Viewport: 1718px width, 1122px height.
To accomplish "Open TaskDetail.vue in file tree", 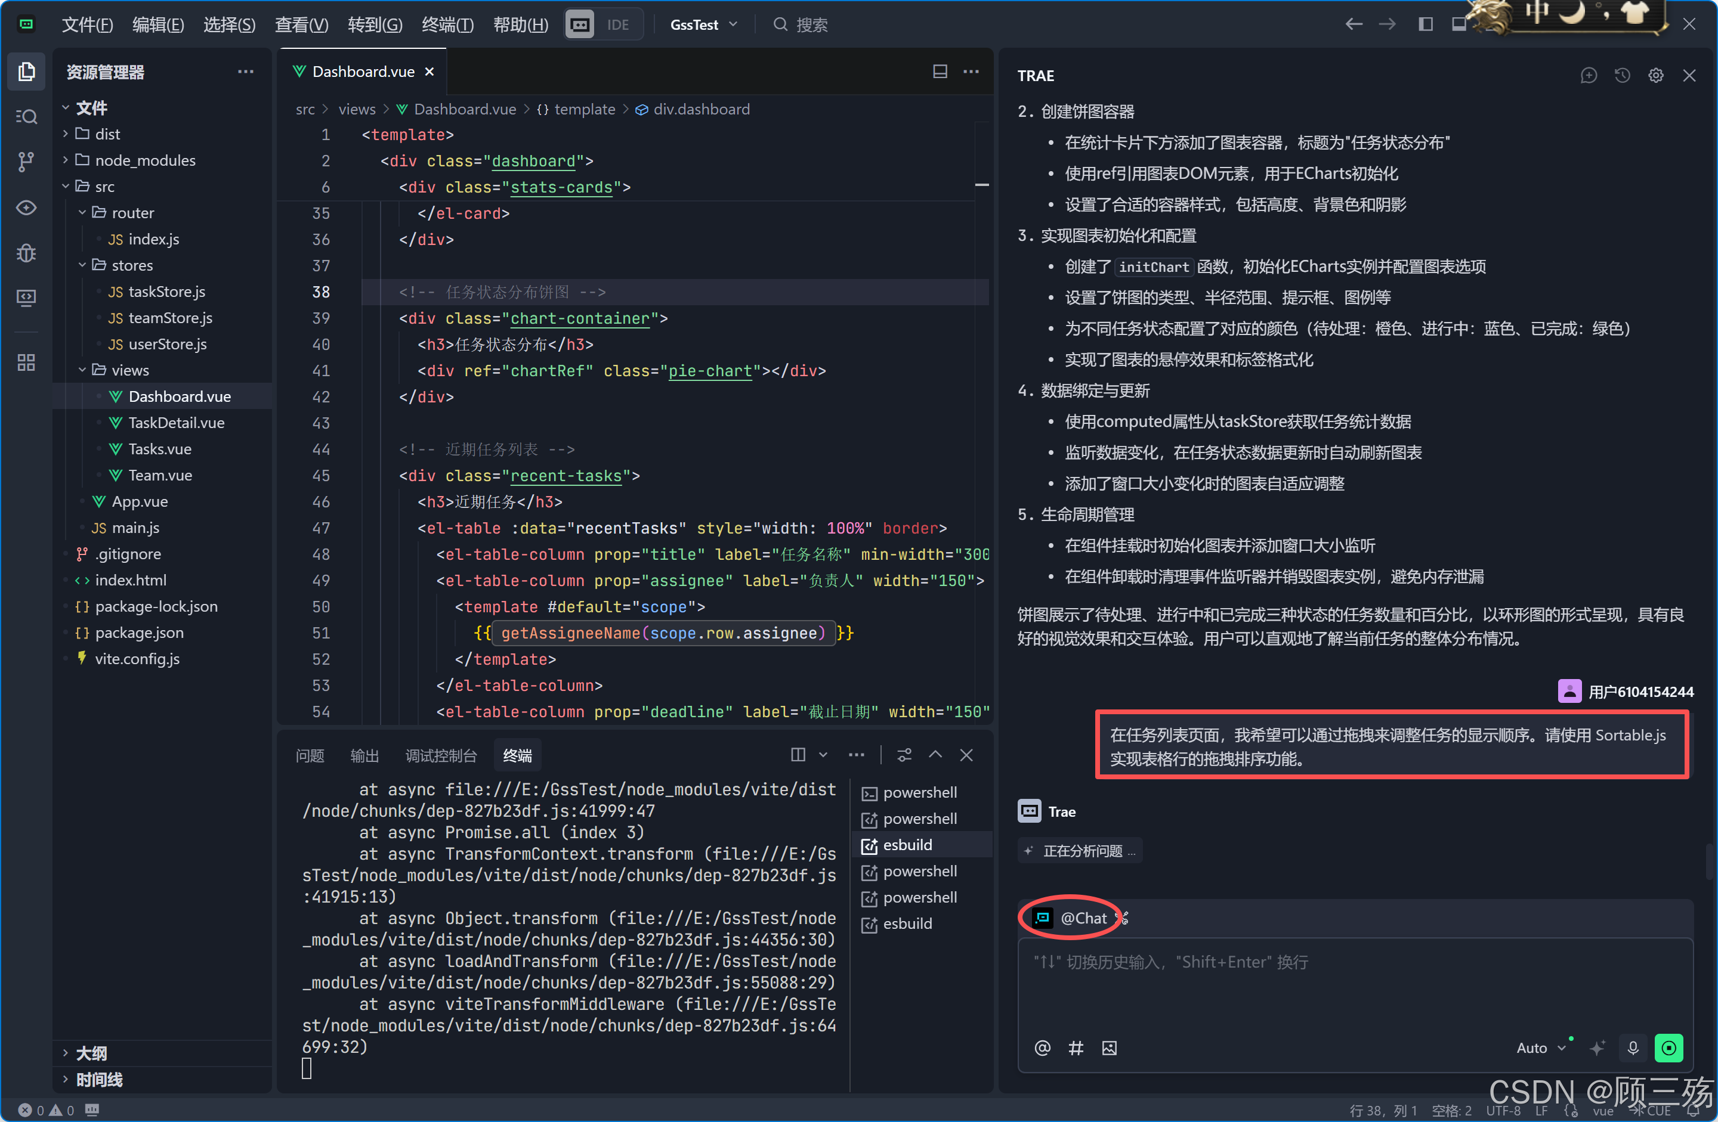I will pyautogui.click(x=176, y=423).
